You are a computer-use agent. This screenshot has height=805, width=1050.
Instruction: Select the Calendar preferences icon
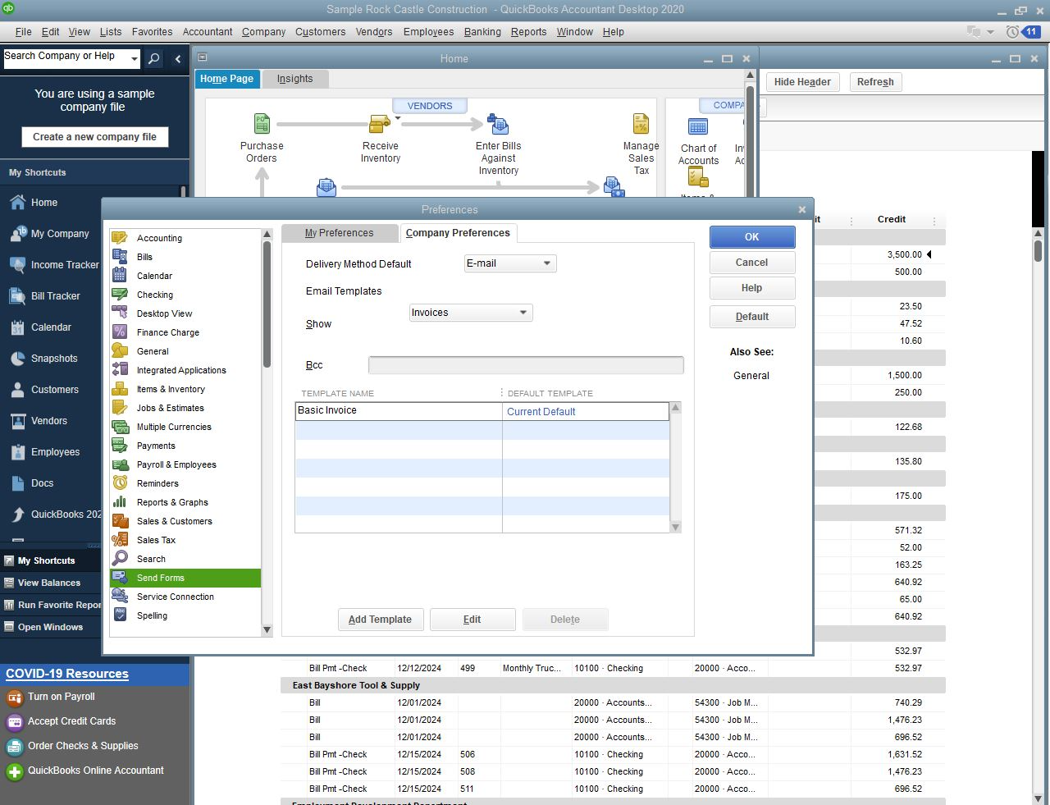(x=120, y=276)
